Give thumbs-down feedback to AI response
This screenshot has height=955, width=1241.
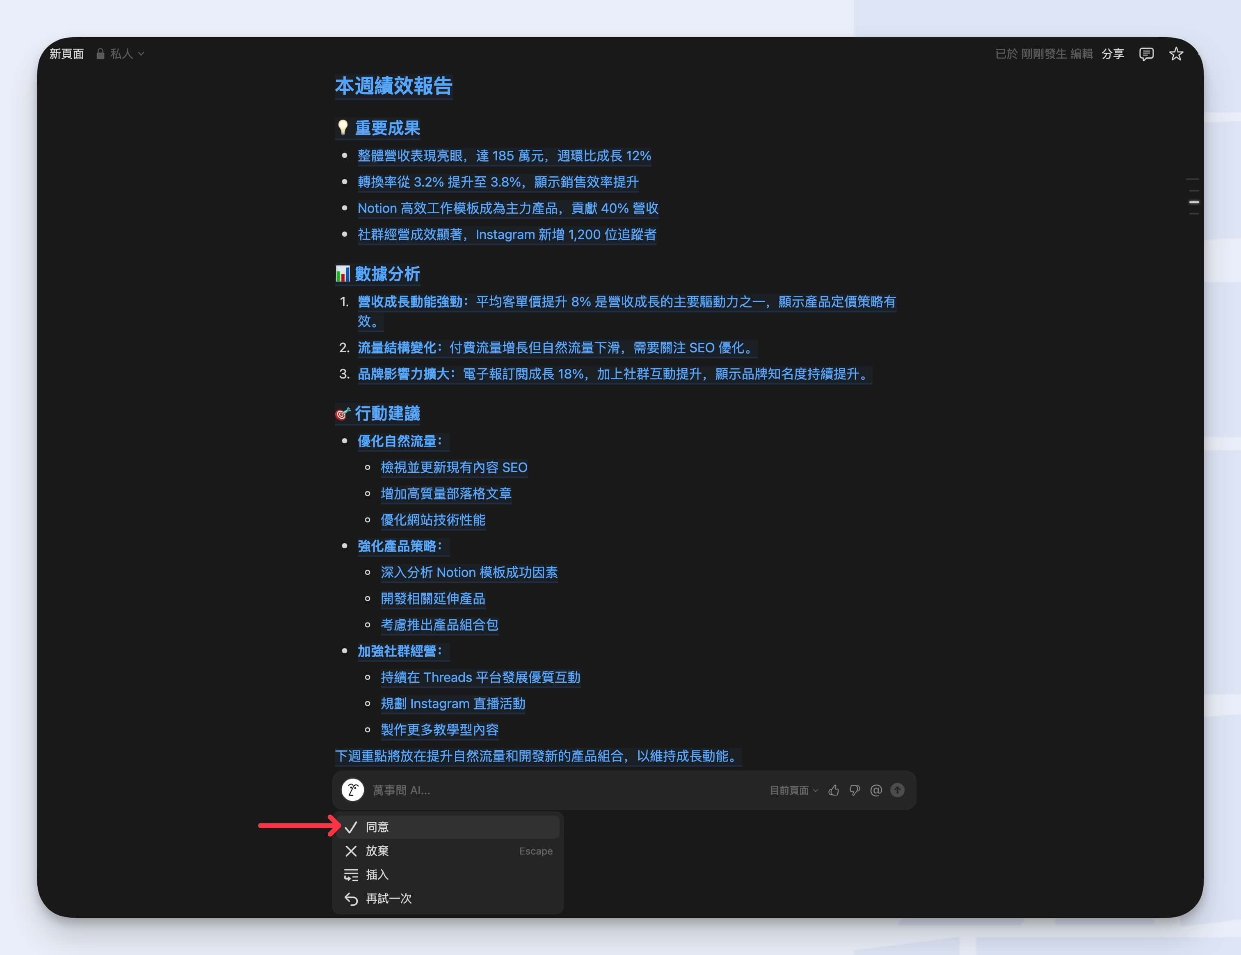coord(855,790)
